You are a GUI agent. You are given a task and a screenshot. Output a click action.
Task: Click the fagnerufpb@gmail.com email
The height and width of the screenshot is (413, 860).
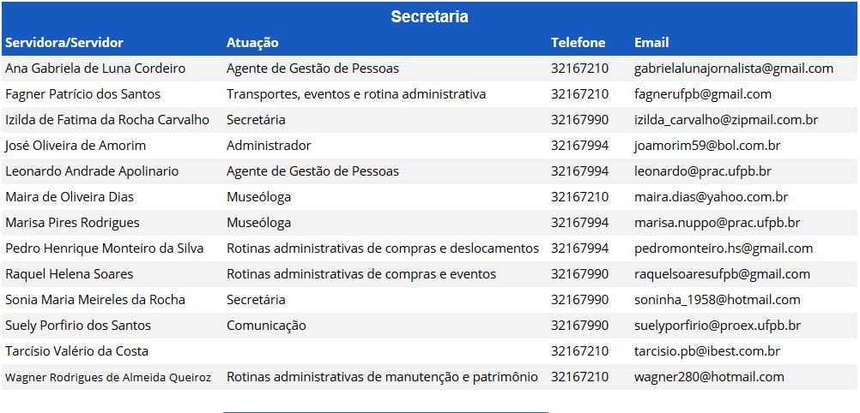click(703, 94)
